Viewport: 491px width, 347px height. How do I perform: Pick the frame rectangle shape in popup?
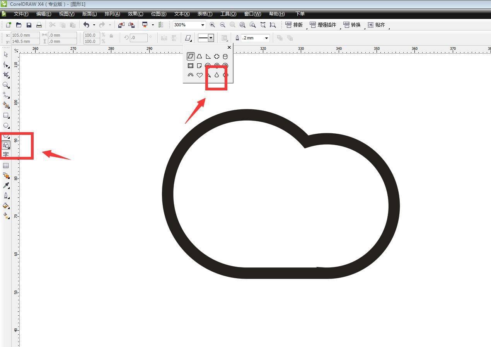pyautogui.click(x=191, y=66)
